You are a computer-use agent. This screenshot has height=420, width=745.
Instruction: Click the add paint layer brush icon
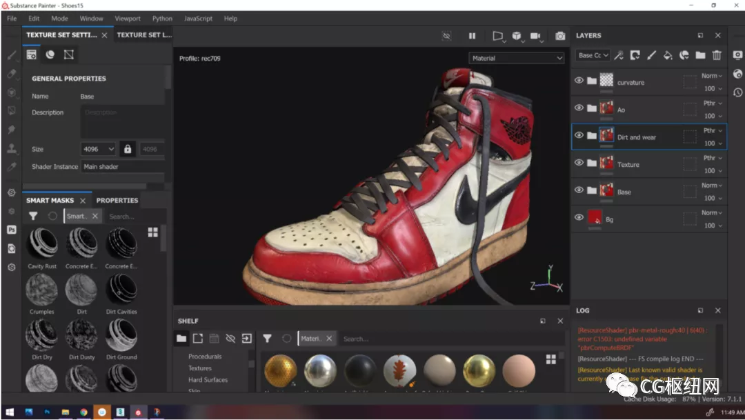(x=650, y=55)
